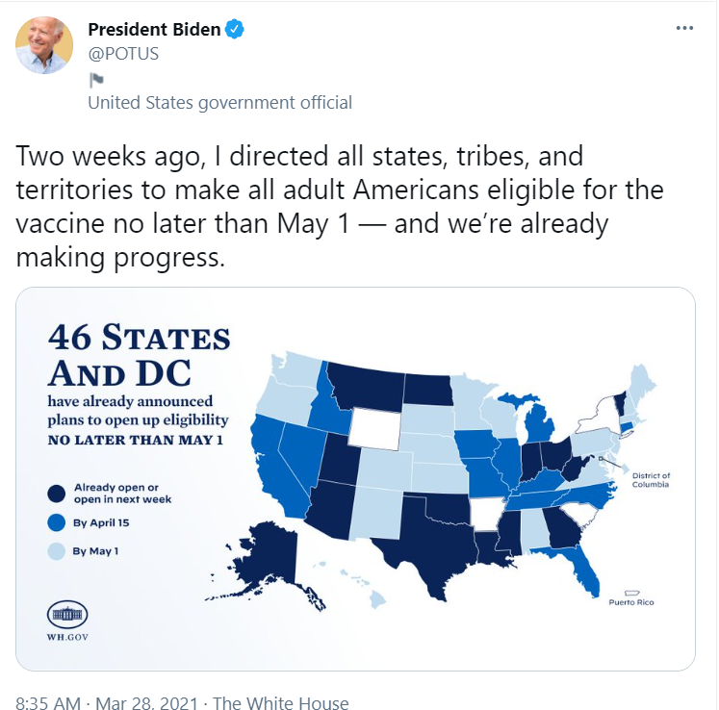Open the three-dot more options menu
Screen dimensions: 719x710
click(684, 29)
